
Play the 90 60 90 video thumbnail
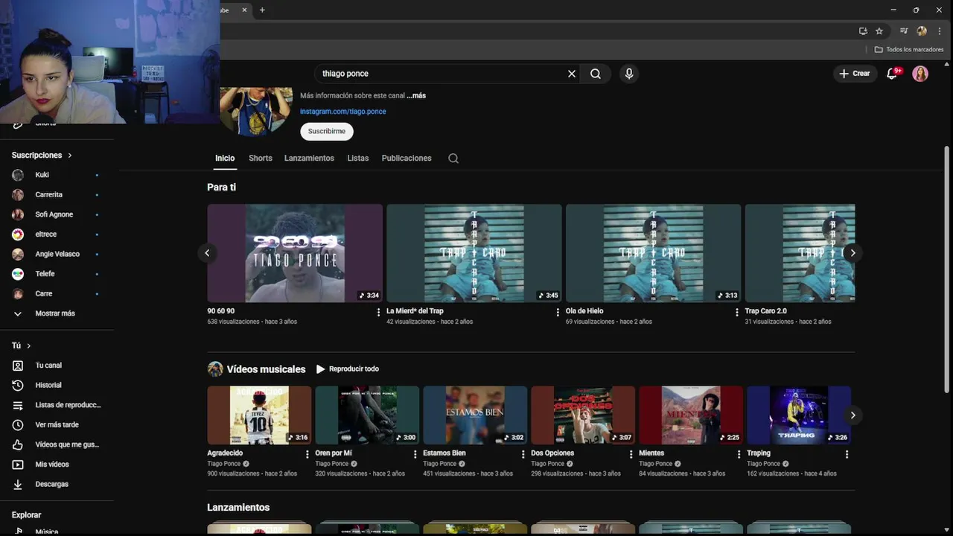click(x=295, y=253)
